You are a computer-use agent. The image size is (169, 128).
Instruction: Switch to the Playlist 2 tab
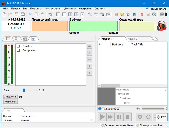click(132, 39)
